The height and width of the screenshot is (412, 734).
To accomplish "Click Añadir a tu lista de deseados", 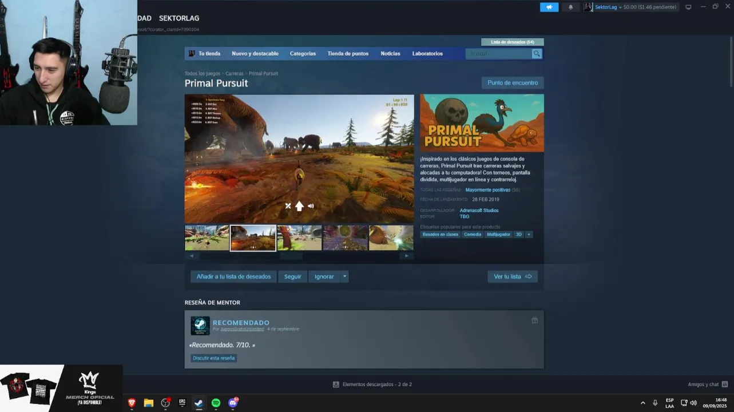I will (233, 276).
